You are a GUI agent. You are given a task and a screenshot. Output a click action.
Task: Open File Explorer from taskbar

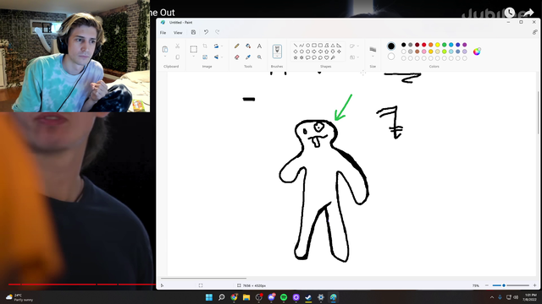tap(246, 297)
